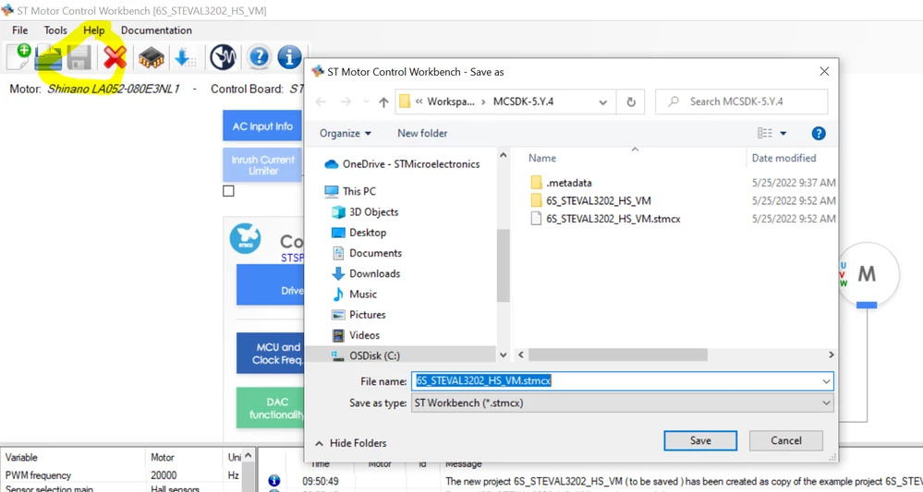
Task: Click the red X close project icon
Action: coord(115,57)
